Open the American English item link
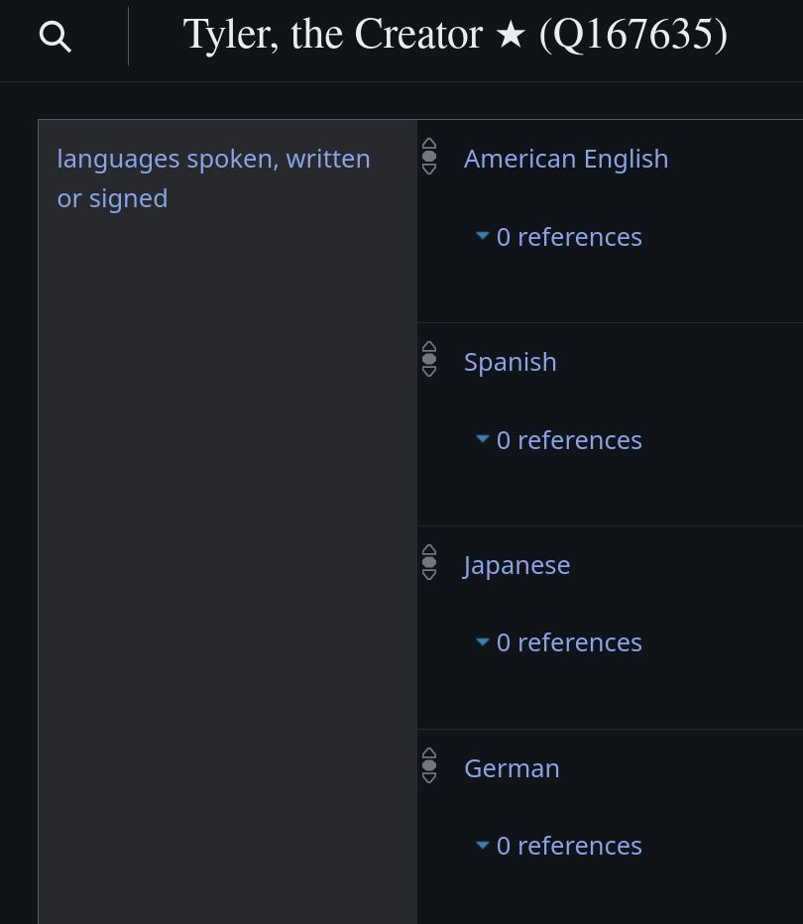This screenshot has width=803, height=924. pyautogui.click(x=566, y=159)
